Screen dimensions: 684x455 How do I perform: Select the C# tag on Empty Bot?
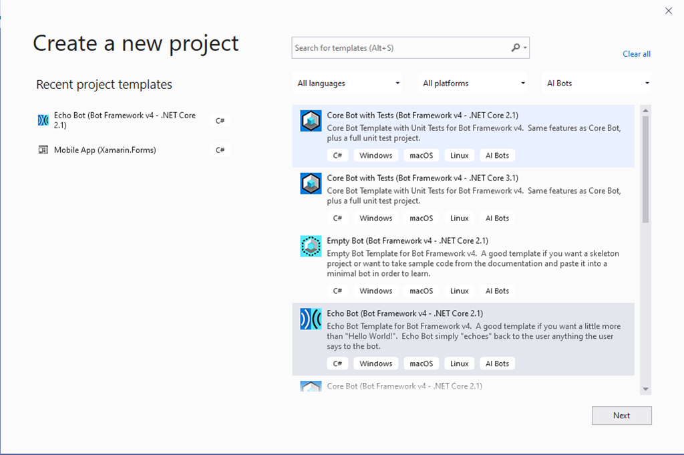pos(337,291)
